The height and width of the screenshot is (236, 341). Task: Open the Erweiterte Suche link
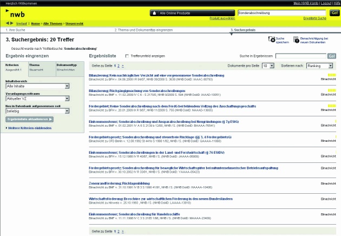point(314,18)
